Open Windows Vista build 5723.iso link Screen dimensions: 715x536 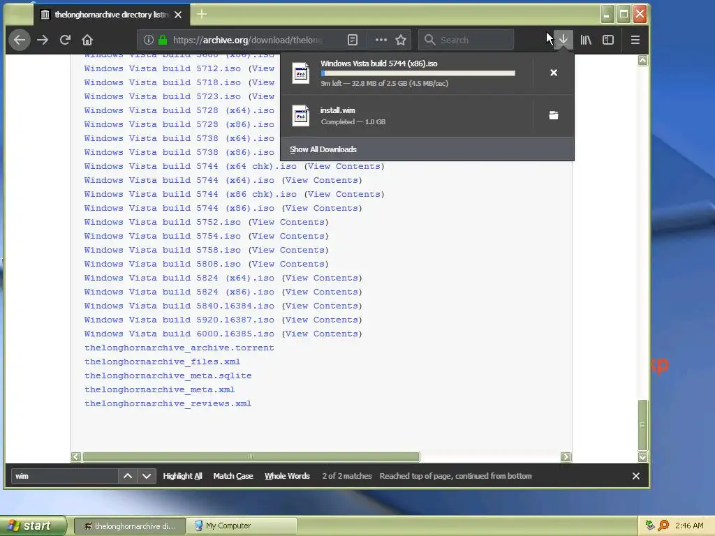coord(162,96)
